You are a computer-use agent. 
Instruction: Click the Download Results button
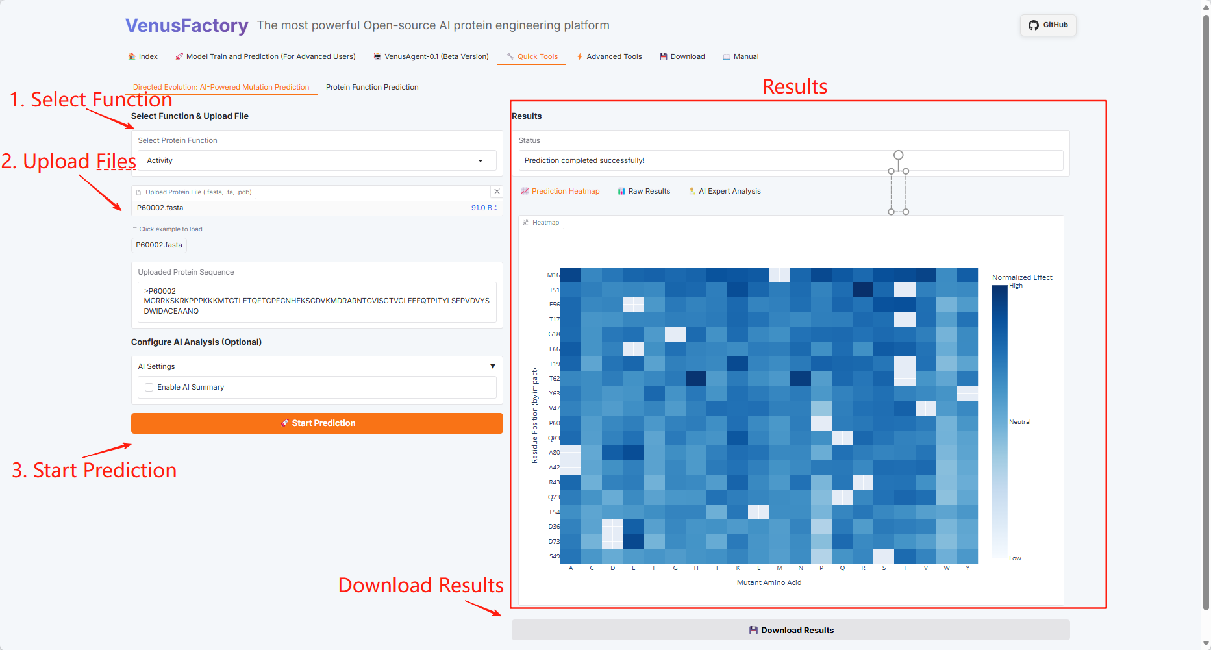pyautogui.click(x=790, y=630)
